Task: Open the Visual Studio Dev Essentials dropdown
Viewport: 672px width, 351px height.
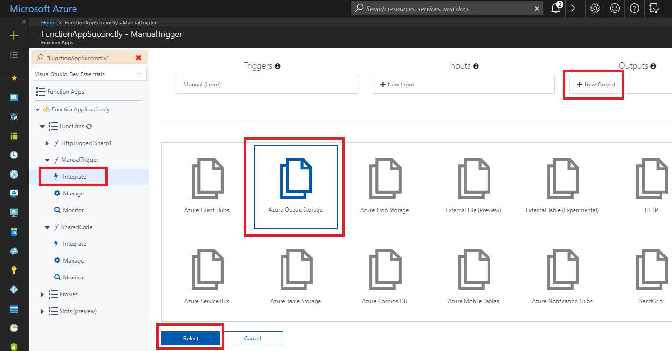Action: pyautogui.click(x=88, y=73)
